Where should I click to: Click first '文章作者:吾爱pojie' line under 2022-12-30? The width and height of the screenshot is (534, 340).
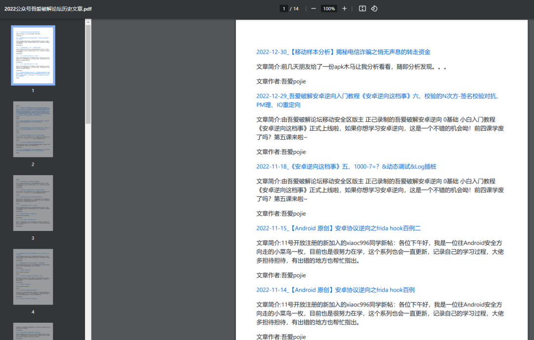tap(281, 81)
